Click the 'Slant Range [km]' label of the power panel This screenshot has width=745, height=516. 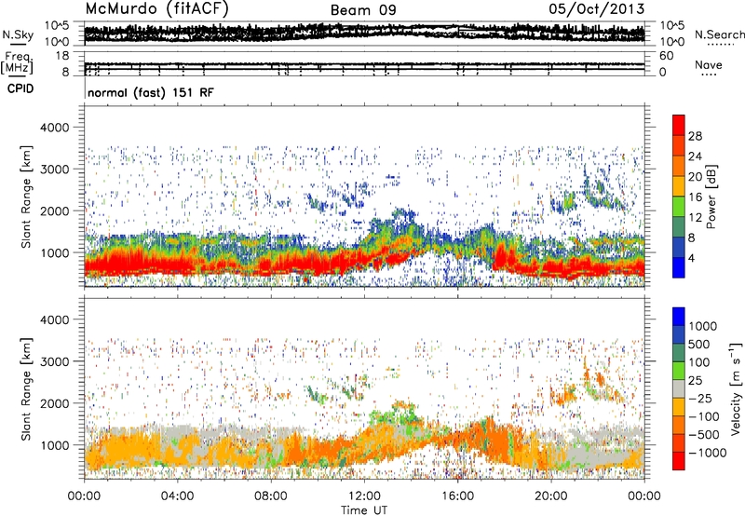point(26,197)
